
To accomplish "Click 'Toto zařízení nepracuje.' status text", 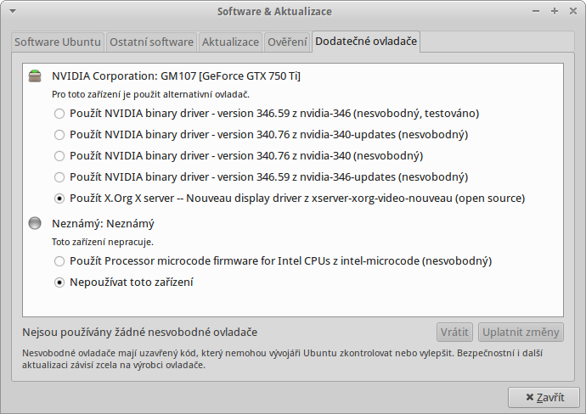I will click(x=103, y=242).
